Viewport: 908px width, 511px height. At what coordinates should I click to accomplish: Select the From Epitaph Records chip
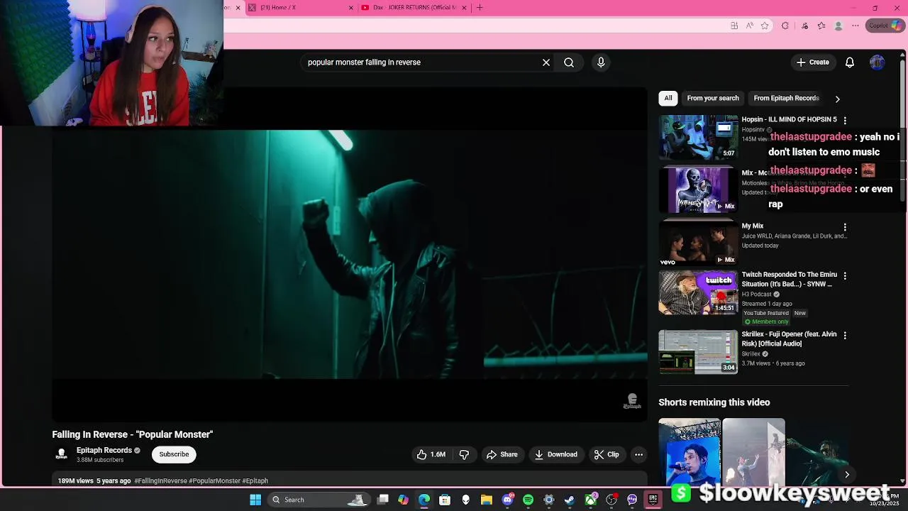[x=786, y=98]
